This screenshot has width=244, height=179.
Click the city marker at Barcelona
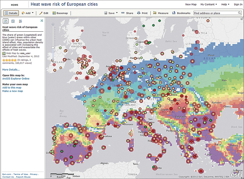point(101,136)
